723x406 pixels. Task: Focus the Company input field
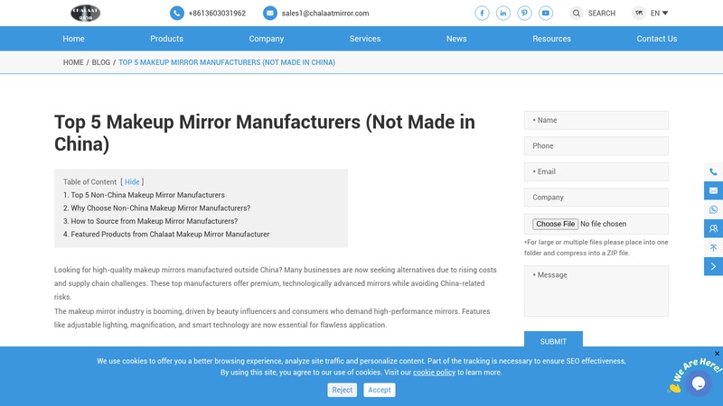[596, 198]
